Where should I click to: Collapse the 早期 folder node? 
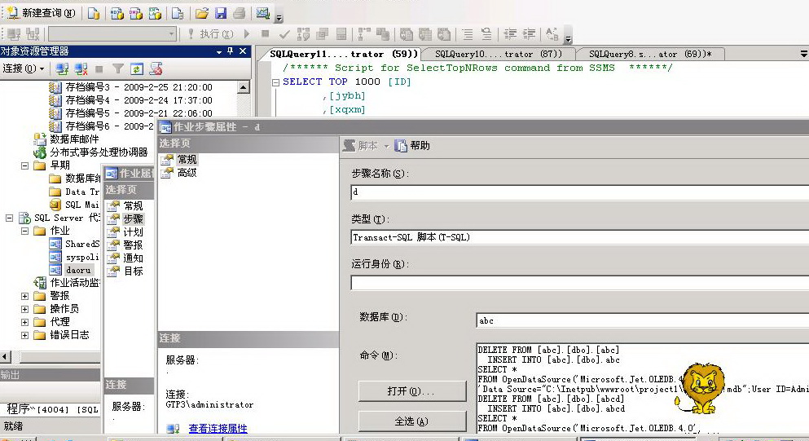pyautogui.click(x=24, y=165)
